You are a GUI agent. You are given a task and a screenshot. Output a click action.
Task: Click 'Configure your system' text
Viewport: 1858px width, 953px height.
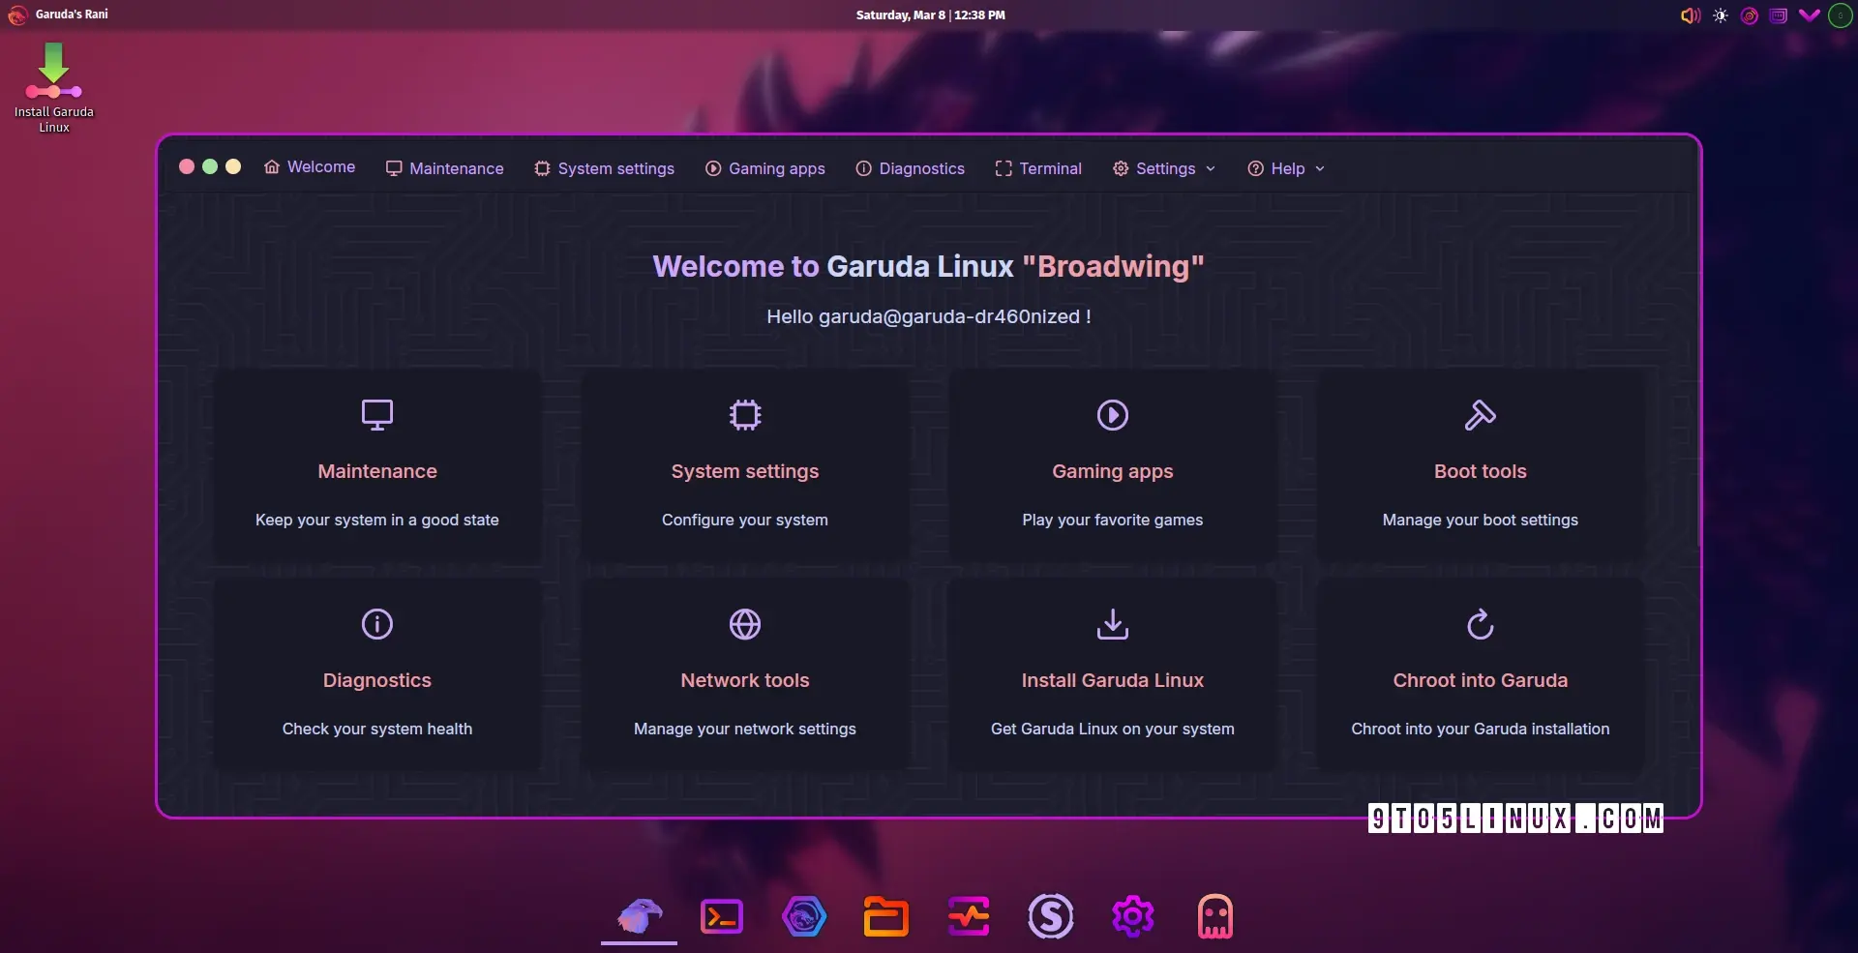[x=745, y=520]
